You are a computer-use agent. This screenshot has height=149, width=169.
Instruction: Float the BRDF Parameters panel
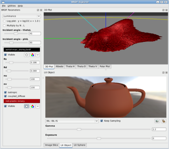pyautogui.click(x=38, y=10)
